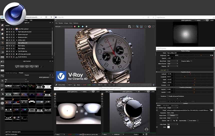Click the link VFB to viewport icon
The width and height of the screenshot is (215, 136).
coord(141,26)
